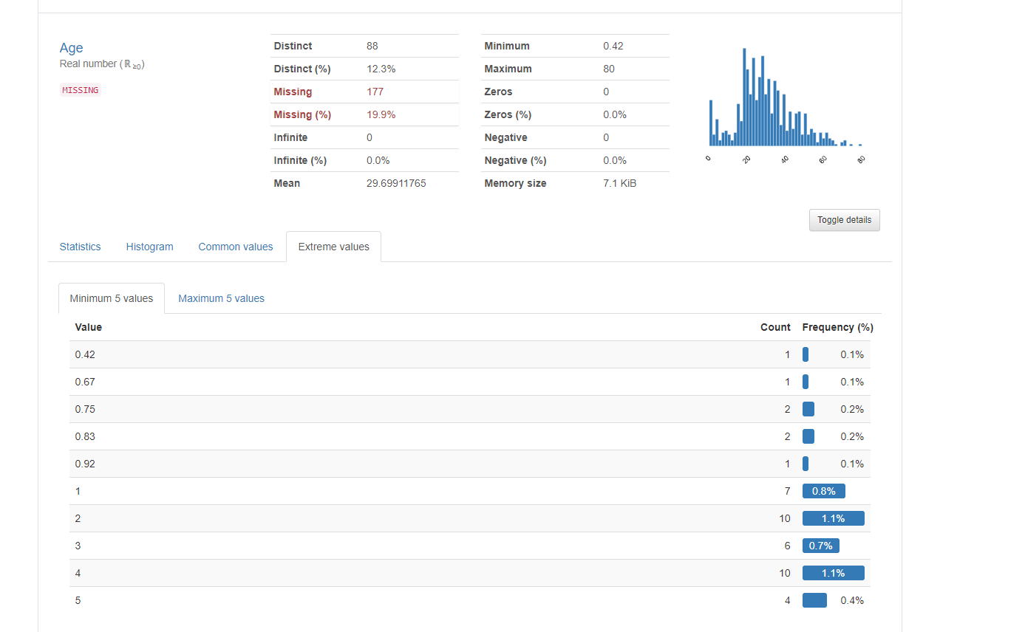1025x632 pixels.
Task: Click the Missing (%) statistic label
Action: point(302,114)
